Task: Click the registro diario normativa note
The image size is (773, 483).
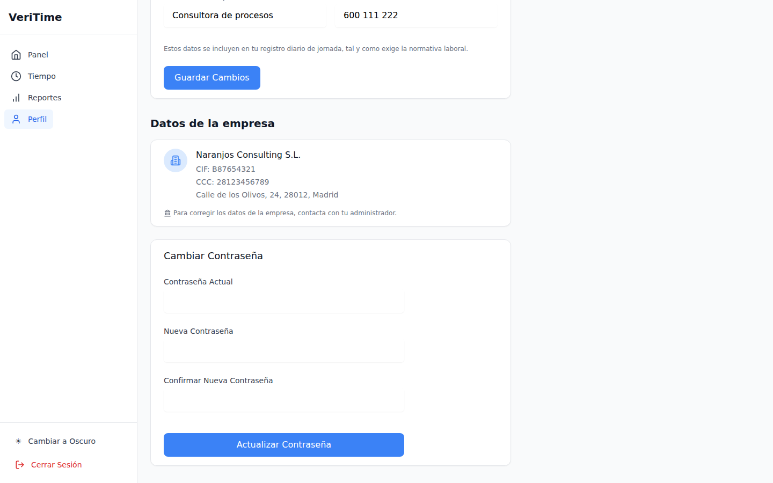Action: tap(316, 49)
